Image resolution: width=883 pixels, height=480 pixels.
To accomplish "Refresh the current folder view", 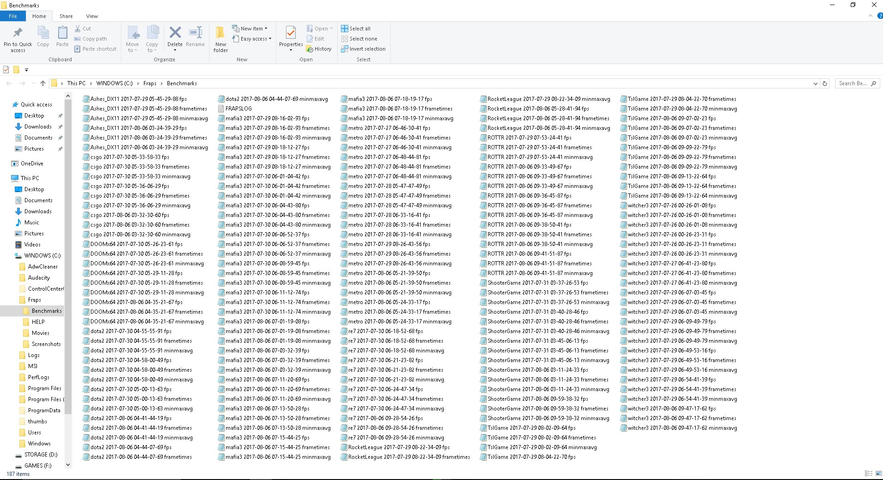I will [825, 83].
